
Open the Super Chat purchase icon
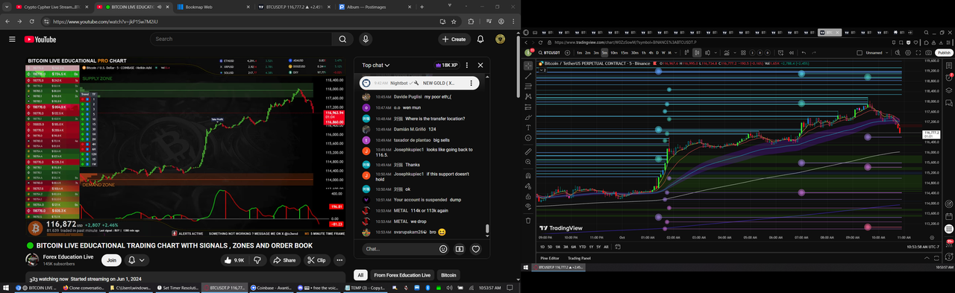[x=460, y=249]
